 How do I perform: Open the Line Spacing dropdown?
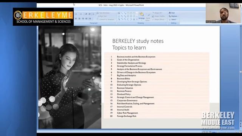coord(93,14)
